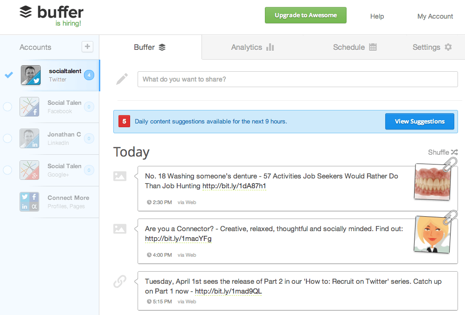Click 'via Web' on 2:30 PM post
Screen dimensions: 465x315
pos(187,202)
